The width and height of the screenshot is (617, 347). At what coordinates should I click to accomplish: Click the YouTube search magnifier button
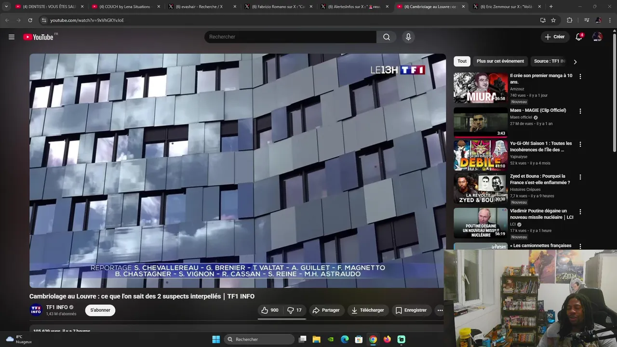[387, 37]
